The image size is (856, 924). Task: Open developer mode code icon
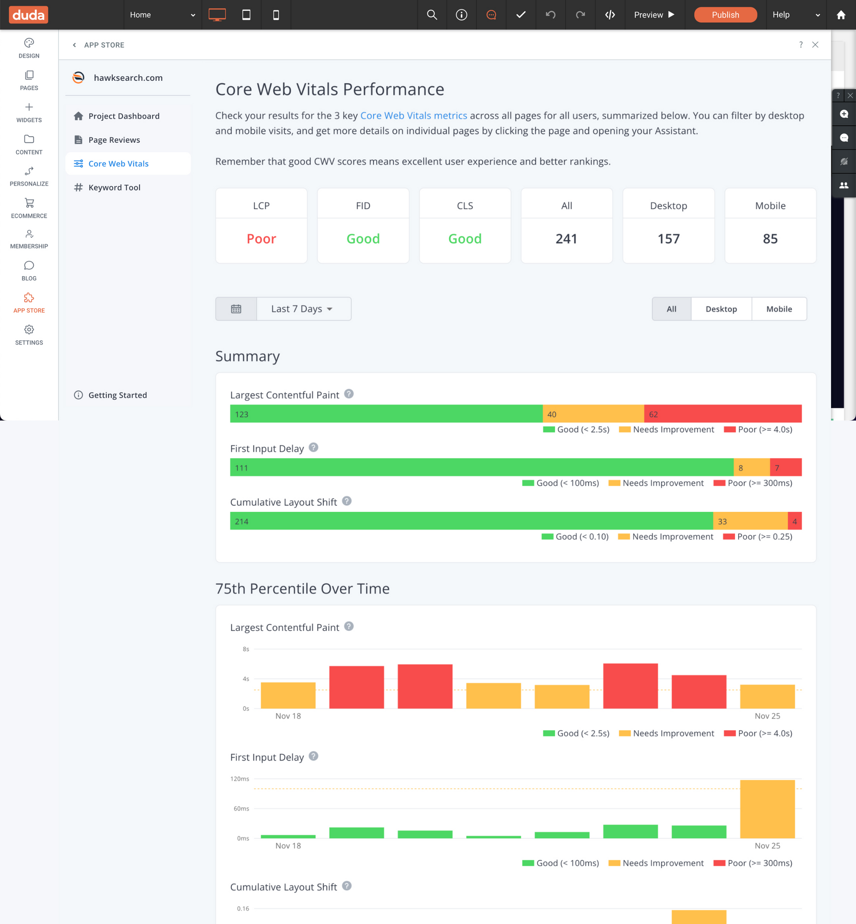[x=609, y=15]
